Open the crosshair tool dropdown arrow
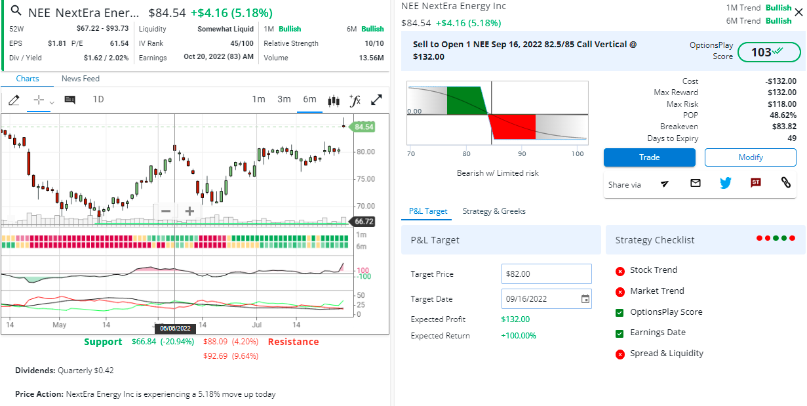This screenshot has width=807, height=406. [x=52, y=102]
